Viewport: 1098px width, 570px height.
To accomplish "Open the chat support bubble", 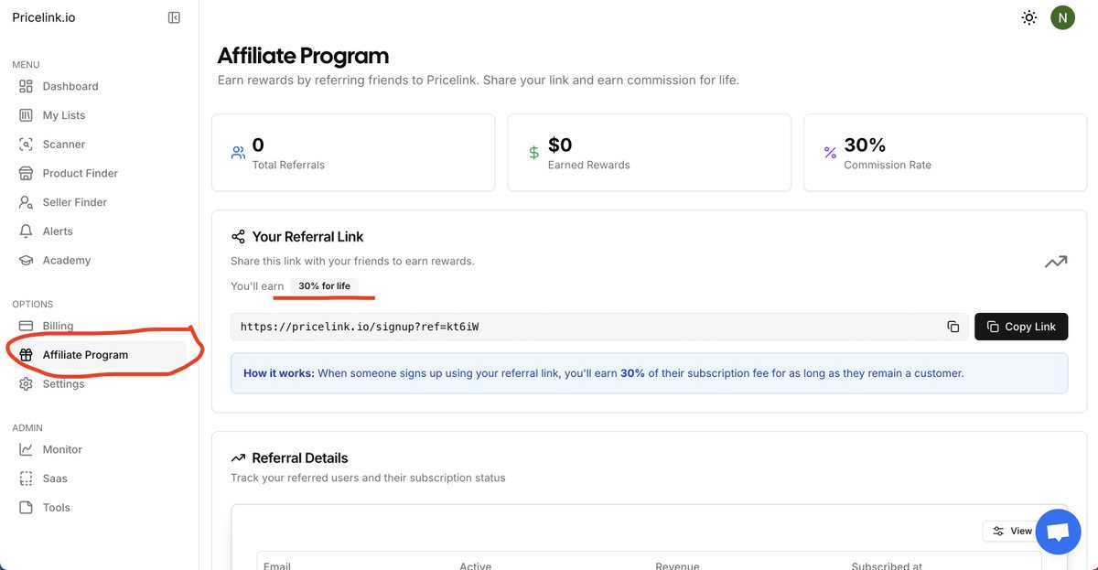I will [x=1058, y=532].
